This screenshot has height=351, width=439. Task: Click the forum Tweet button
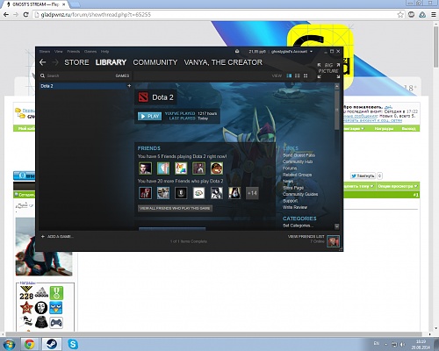pyautogui.click(x=363, y=175)
